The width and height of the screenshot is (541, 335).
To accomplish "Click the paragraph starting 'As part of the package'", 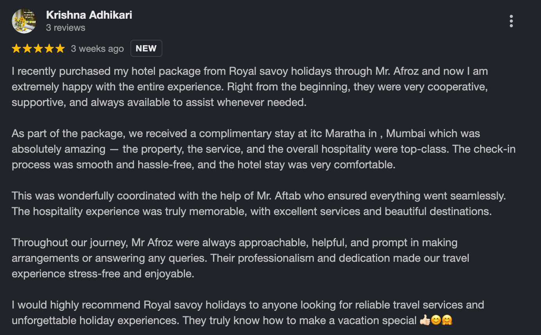I will (250, 149).
